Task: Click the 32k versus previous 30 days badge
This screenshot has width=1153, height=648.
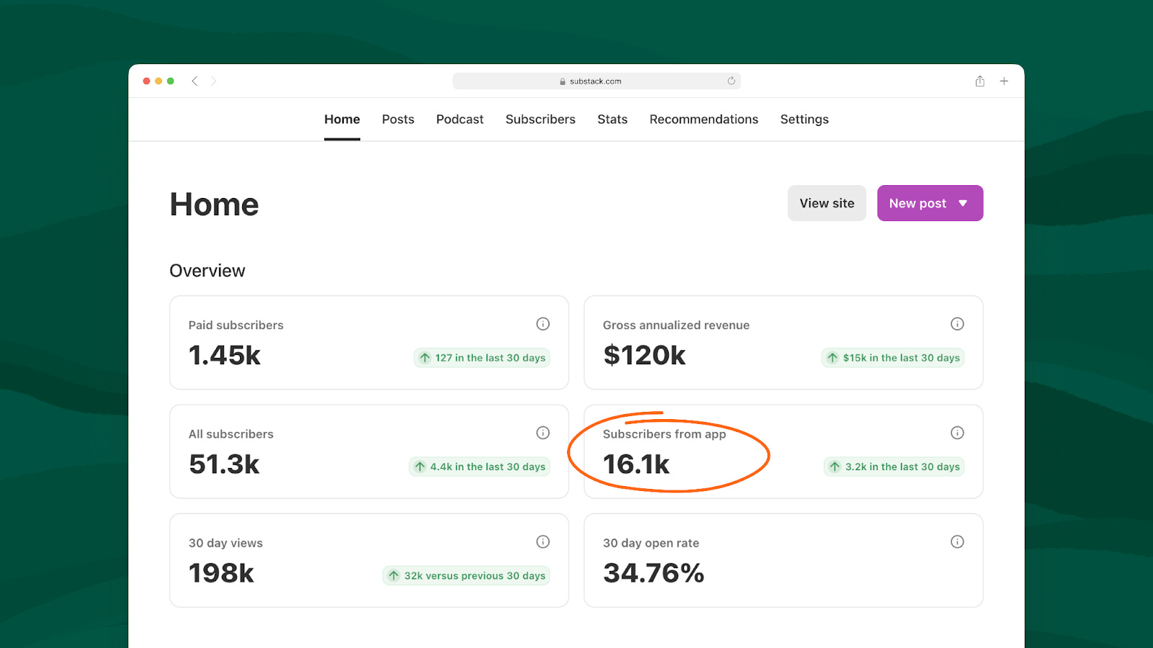Action: coord(466,575)
